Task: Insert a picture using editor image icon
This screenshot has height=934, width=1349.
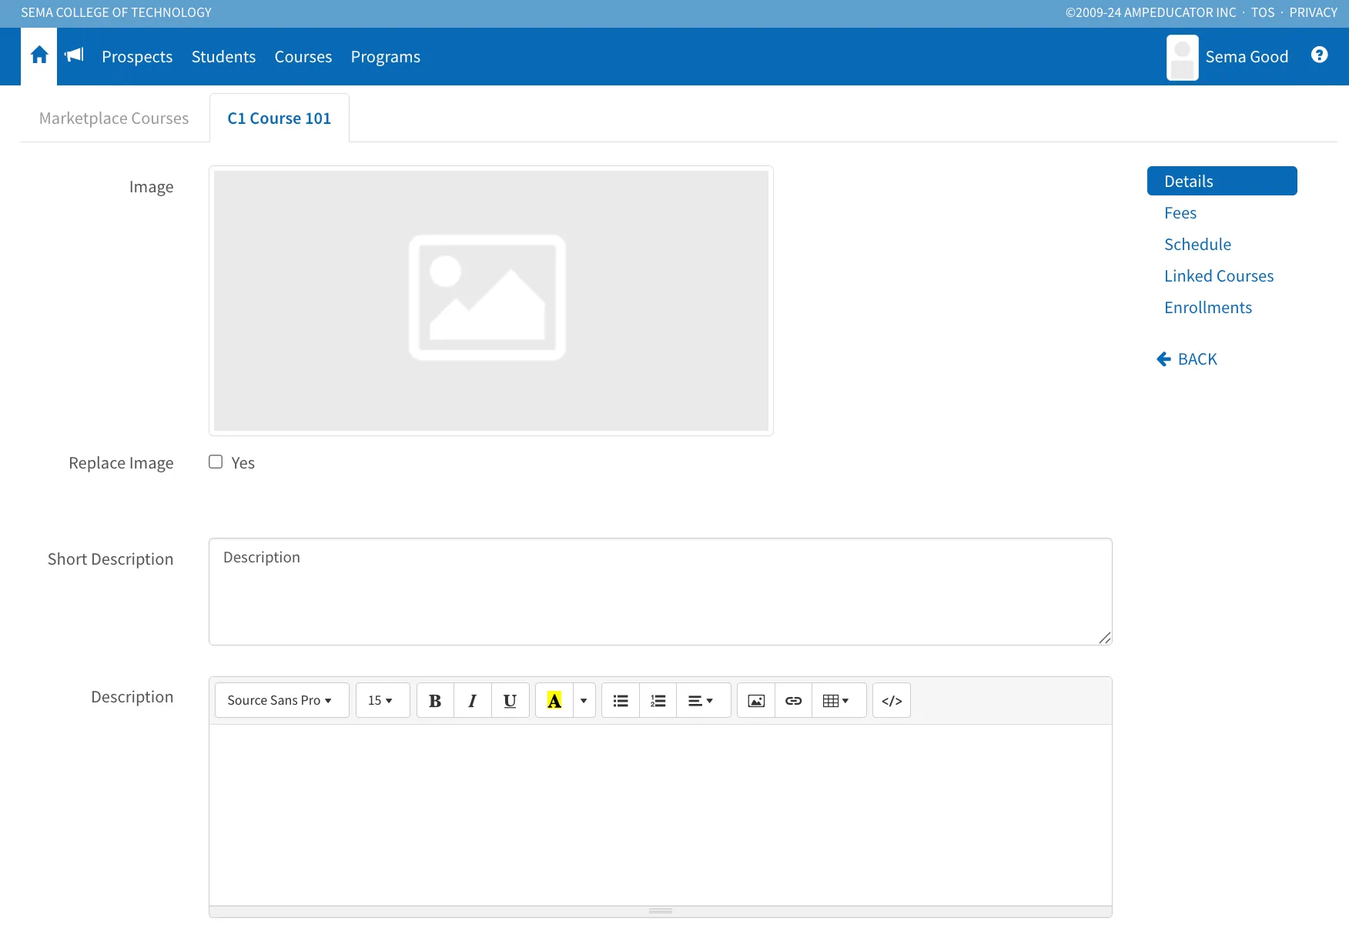Action: pos(756,700)
